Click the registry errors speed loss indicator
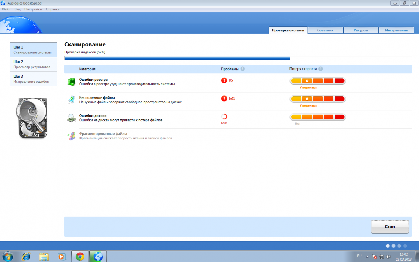Viewport: 419px width, 262px height. pos(317,81)
